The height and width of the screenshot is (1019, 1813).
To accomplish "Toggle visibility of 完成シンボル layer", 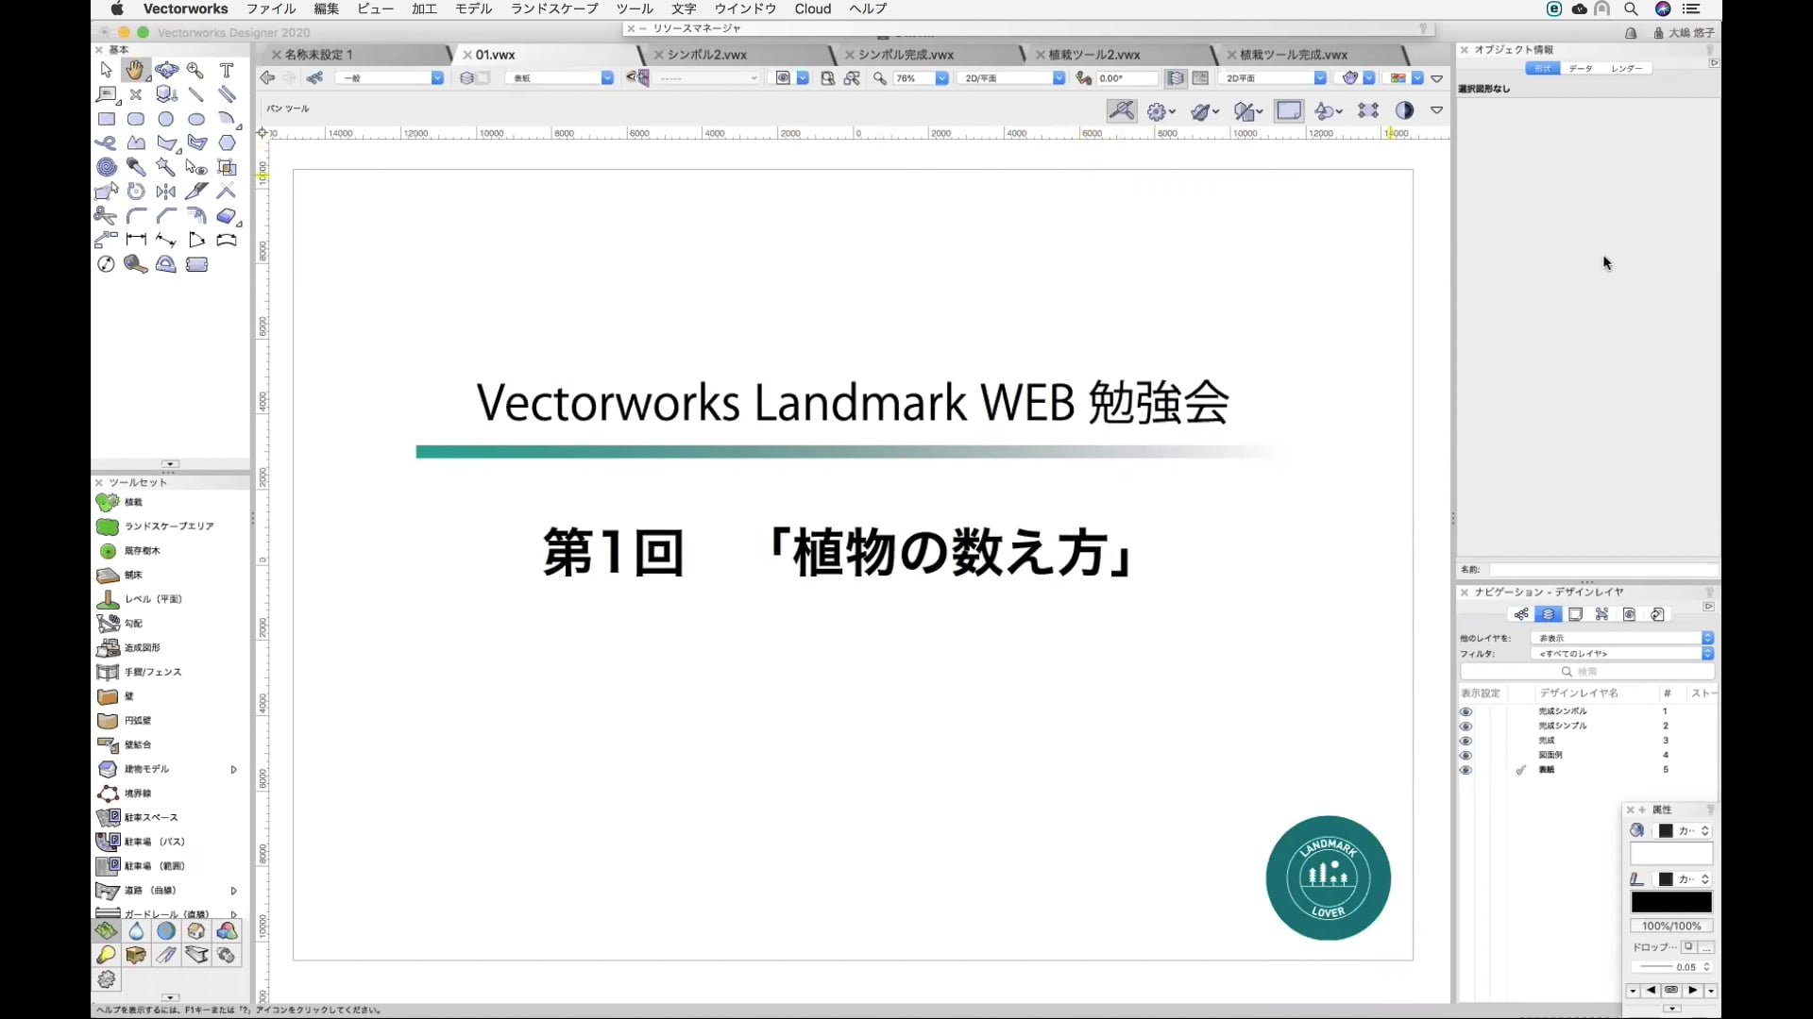I will [x=1466, y=711].
